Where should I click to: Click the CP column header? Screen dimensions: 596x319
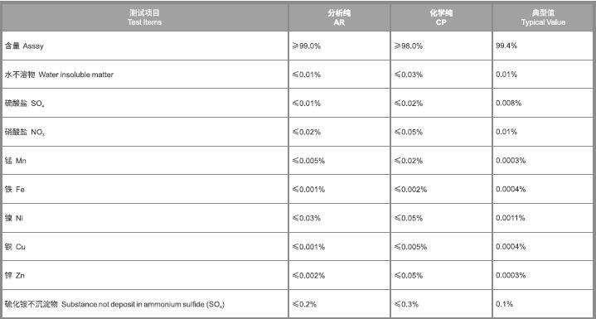[441, 17]
